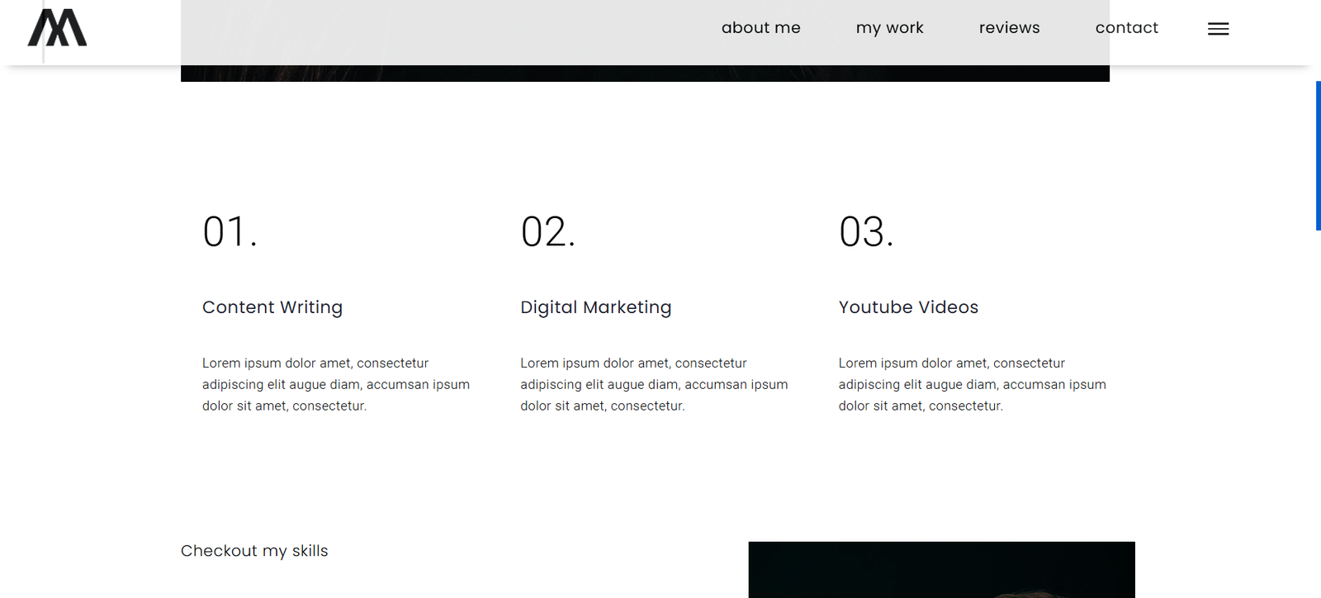The height and width of the screenshot is (598, 1321).
Task: Go to the about me section
Action: pos(760,27)
